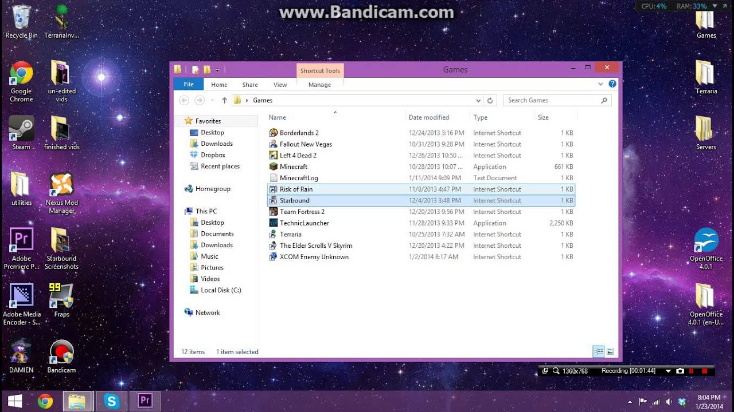Open finished vids folder
734x412 pixels.
pyautogui.click(x=61, y=133)
